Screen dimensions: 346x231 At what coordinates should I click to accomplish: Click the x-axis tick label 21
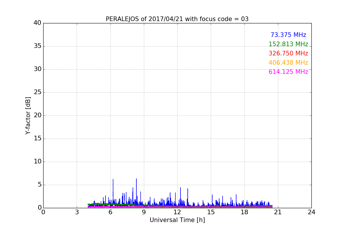point(278,212)
